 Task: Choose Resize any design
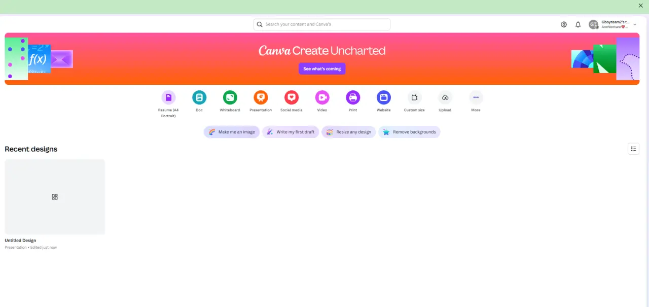349,132
